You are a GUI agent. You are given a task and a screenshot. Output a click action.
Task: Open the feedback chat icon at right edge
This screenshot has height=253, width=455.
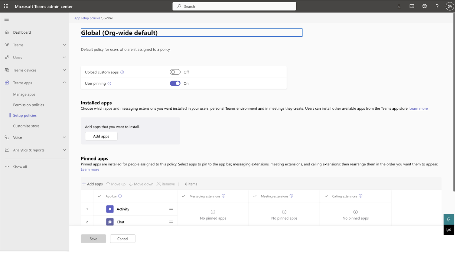[x=449, y=230]
